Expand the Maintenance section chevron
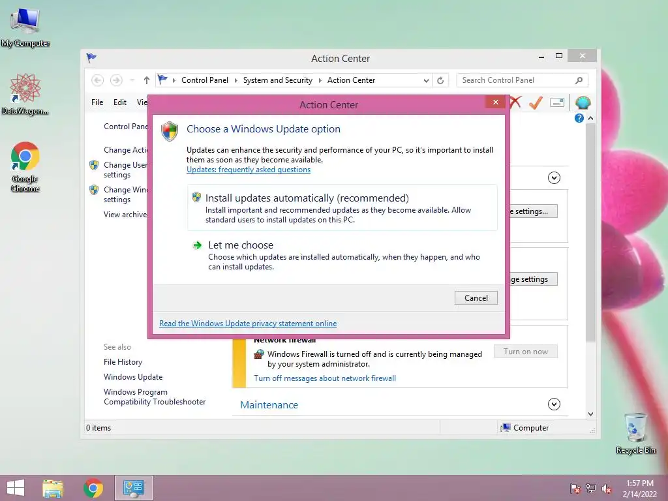The width and height of the screenshot is (668, 501). click(554, 404)
